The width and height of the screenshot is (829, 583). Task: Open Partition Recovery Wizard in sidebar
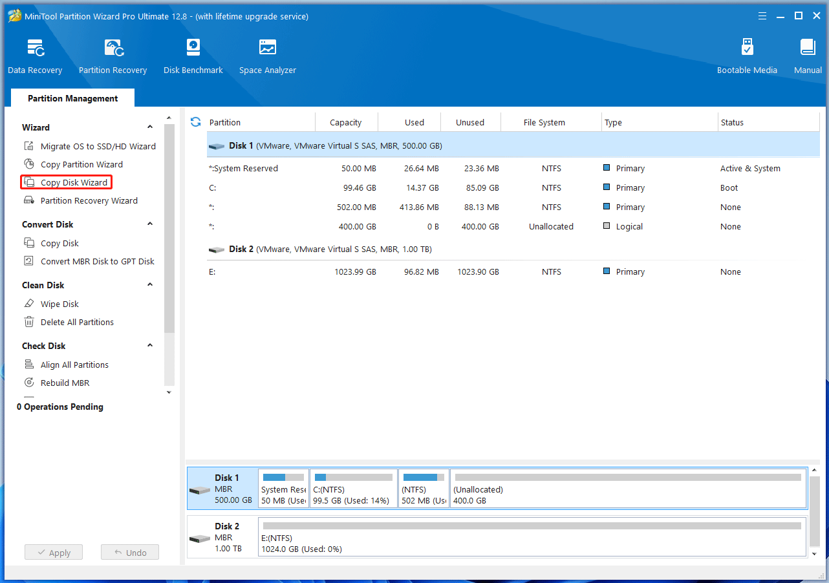(x=81, y=200)
